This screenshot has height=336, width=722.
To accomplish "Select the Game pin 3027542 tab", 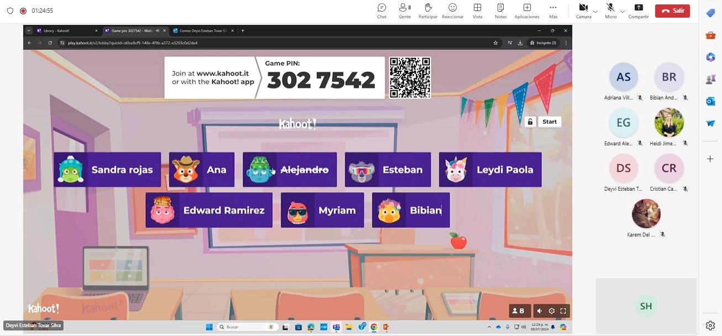I will point(135,31).
